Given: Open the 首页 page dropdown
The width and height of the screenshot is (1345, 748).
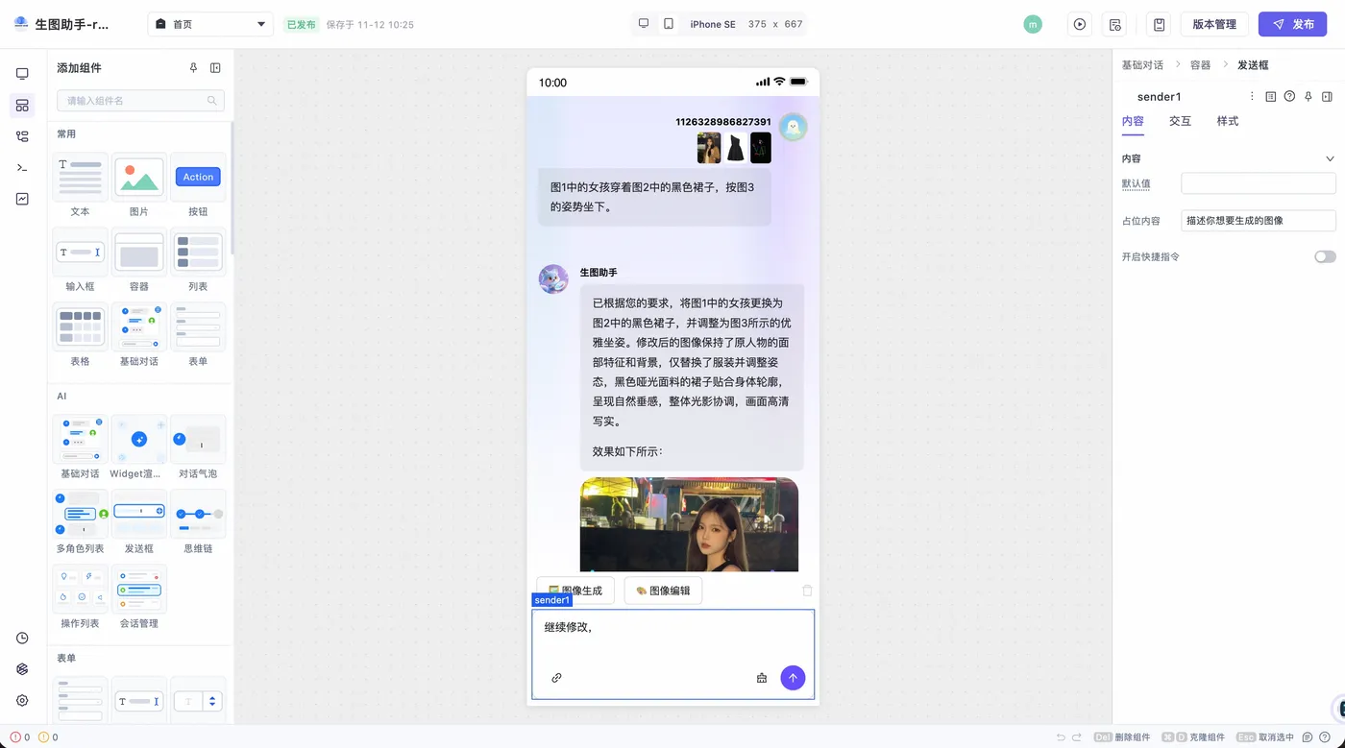Looking at the screenshot, I should point(210,24).
